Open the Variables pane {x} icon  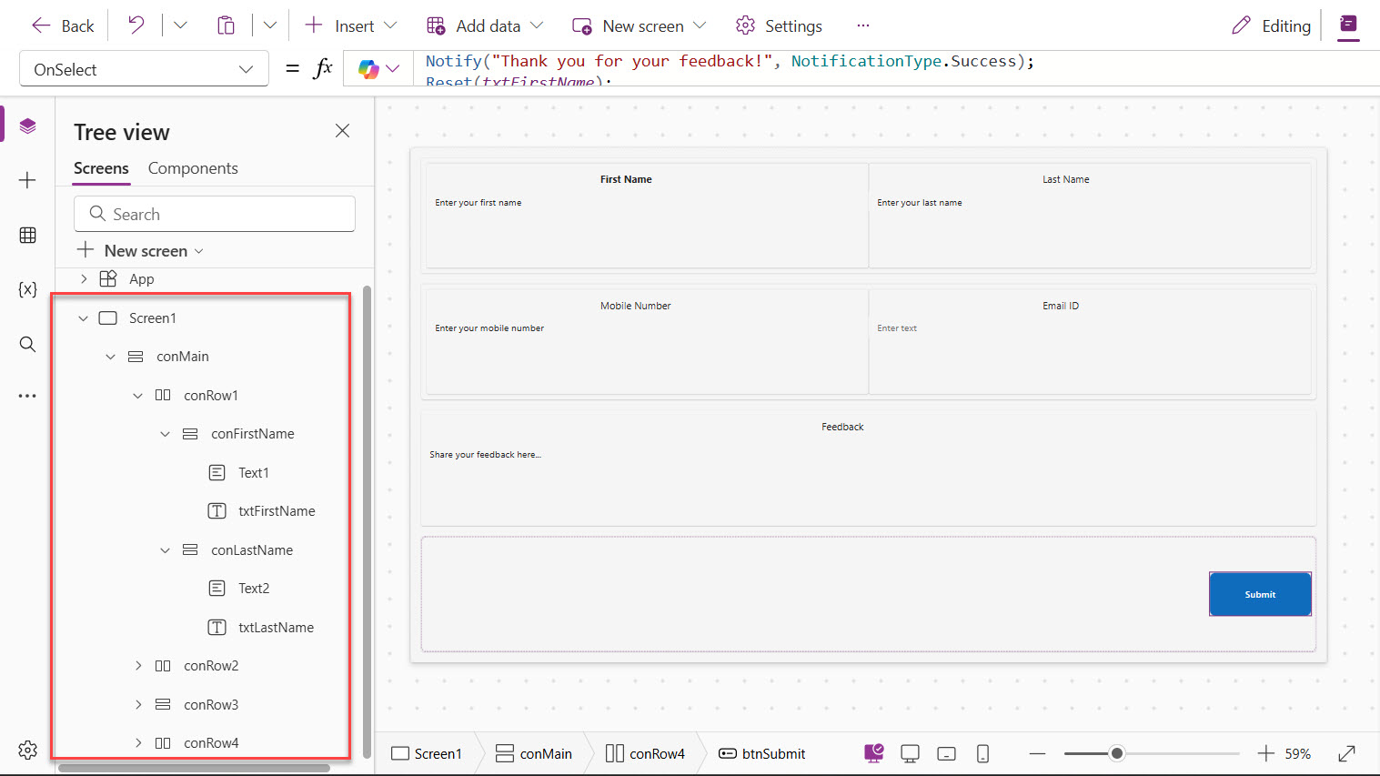(27, 289)
